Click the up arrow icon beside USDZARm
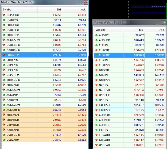 4,140
